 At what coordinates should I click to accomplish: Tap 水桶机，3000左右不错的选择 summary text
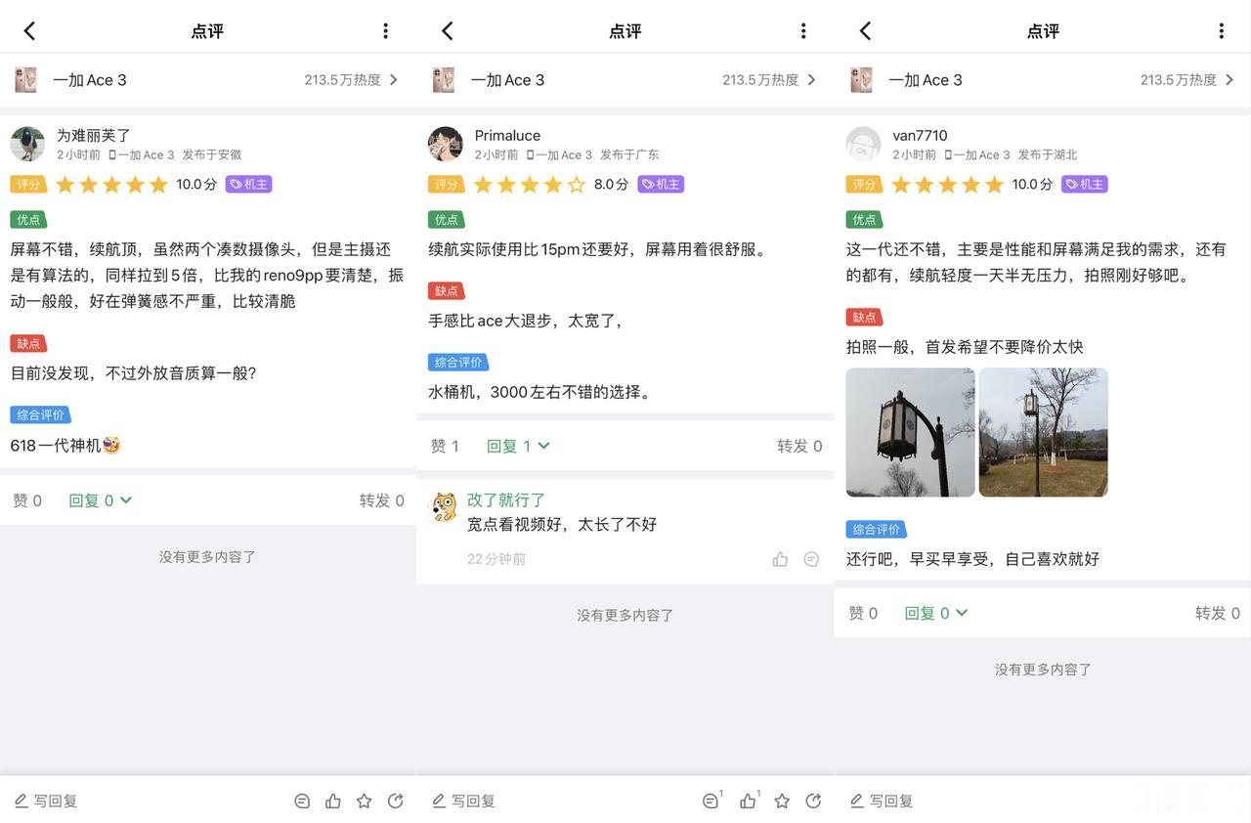pos(540,392)
